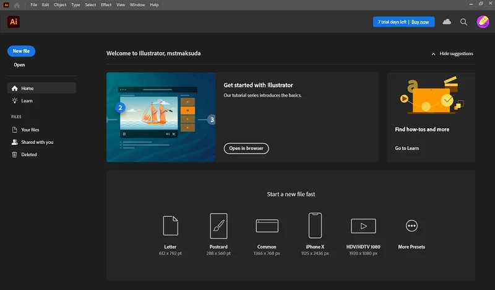Screen dimensions: 495x290
Task: Open cloud sync status icon
Action: pyautogui.click(x=447, y=22)
